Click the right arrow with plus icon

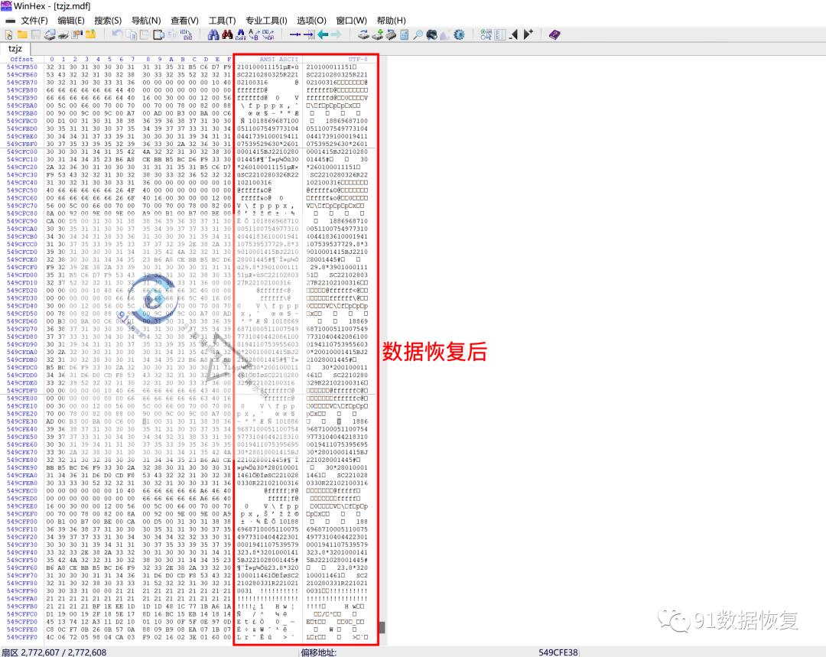[528, 34]
